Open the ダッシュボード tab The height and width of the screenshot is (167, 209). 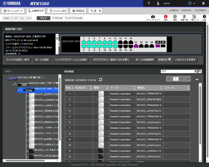tap(13, 11)
